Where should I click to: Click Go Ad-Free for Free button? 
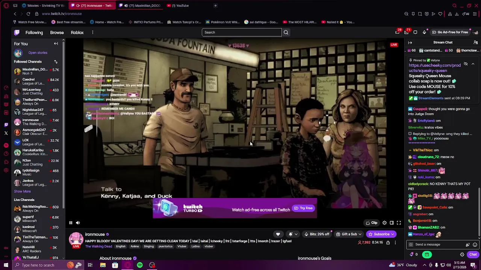point(450,32)
